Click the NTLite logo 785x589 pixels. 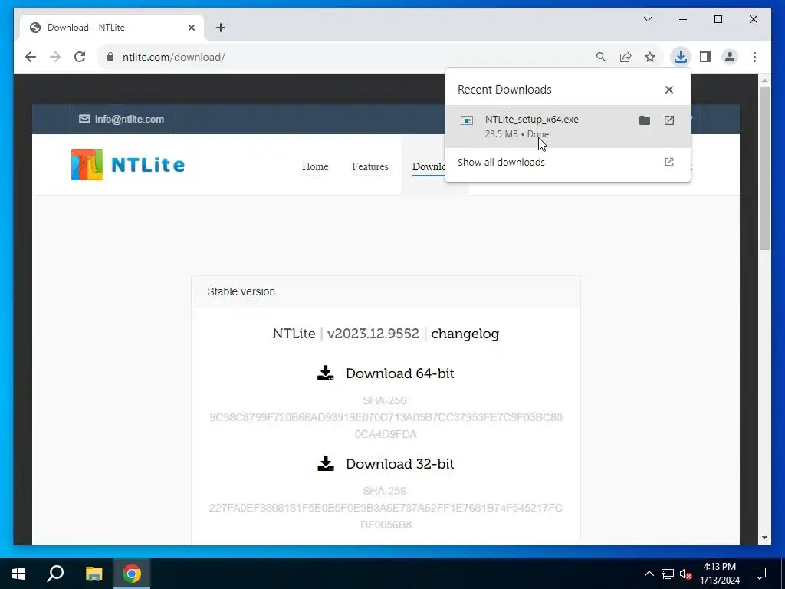(128, 164)
